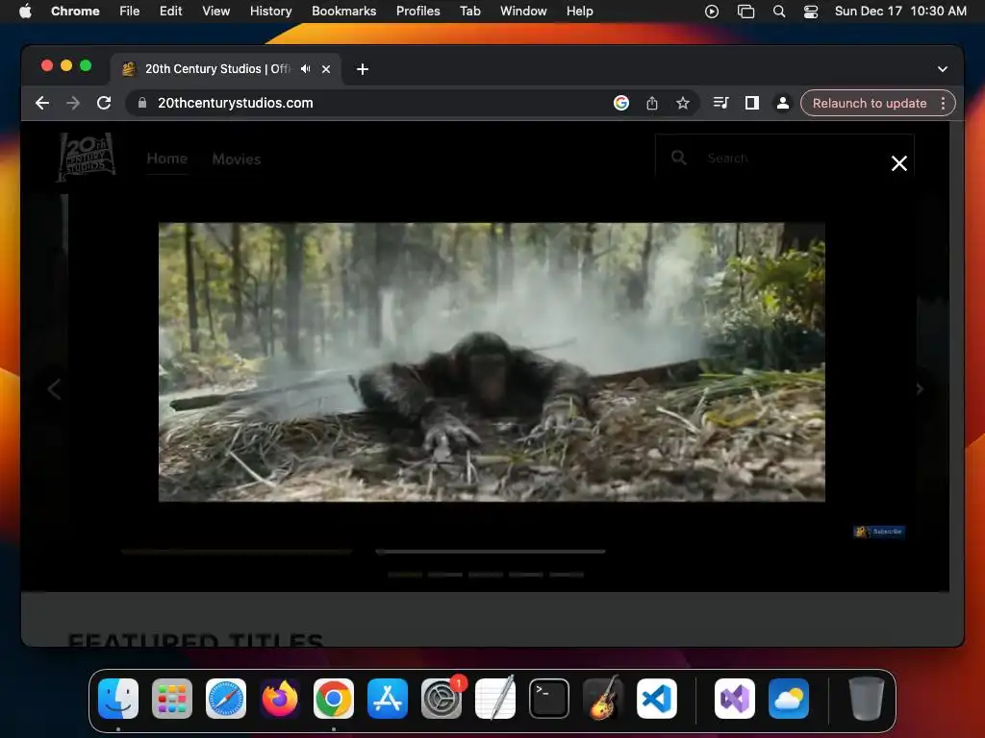Click the Chrome forward arrow
This screenshot has width=985, height=738.
pos(73,103)
